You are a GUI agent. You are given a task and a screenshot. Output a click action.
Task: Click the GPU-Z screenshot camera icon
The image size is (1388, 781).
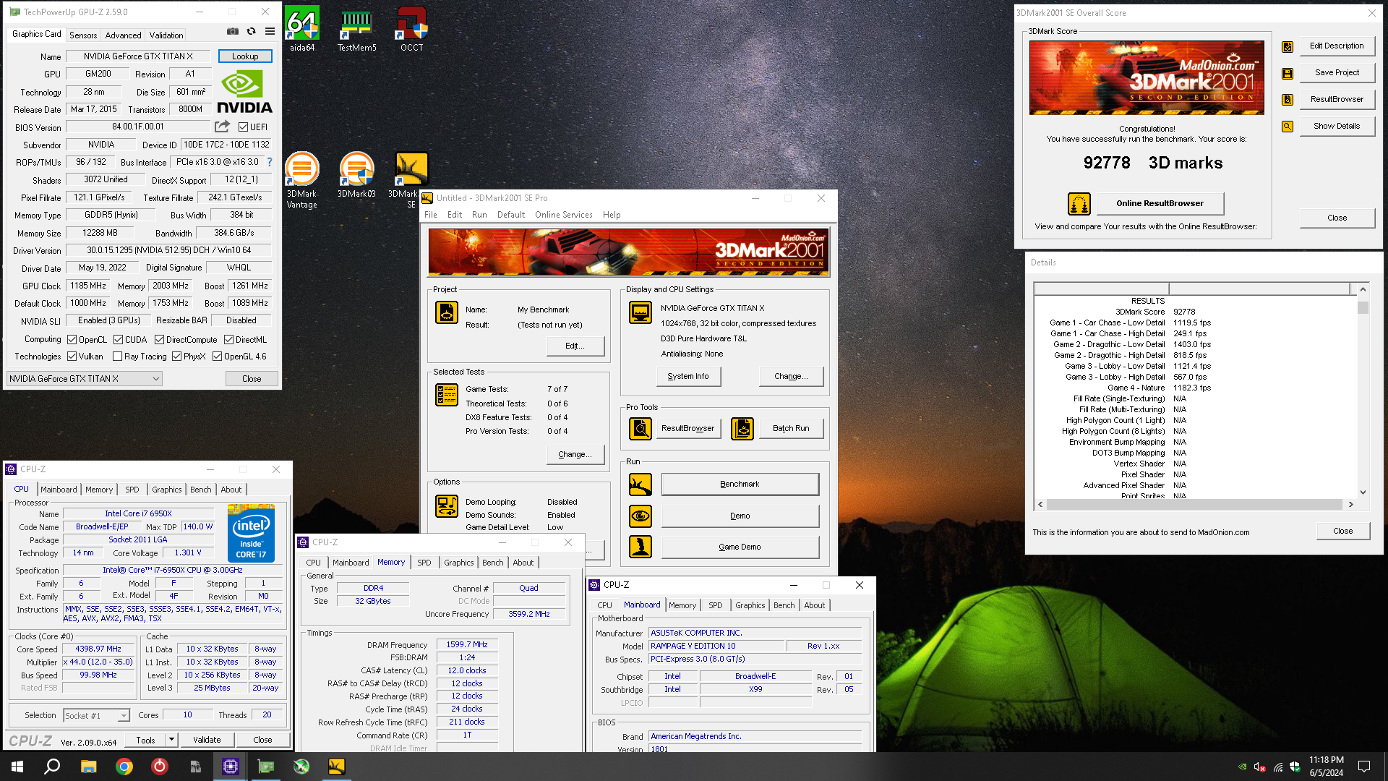(233, 31)
